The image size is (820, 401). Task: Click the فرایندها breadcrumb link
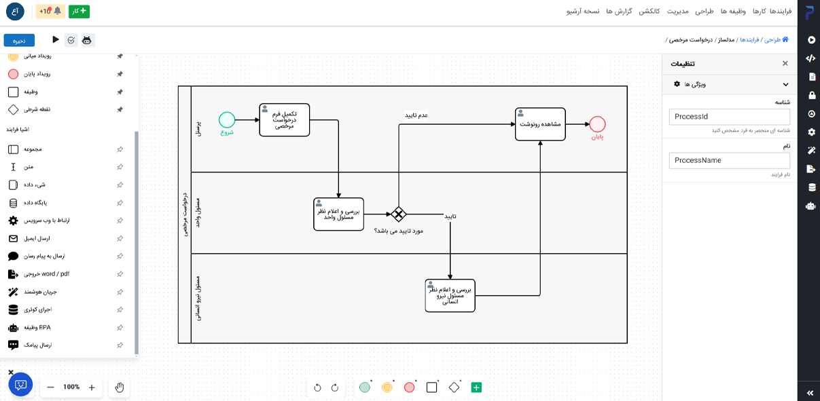coord(749,40)
